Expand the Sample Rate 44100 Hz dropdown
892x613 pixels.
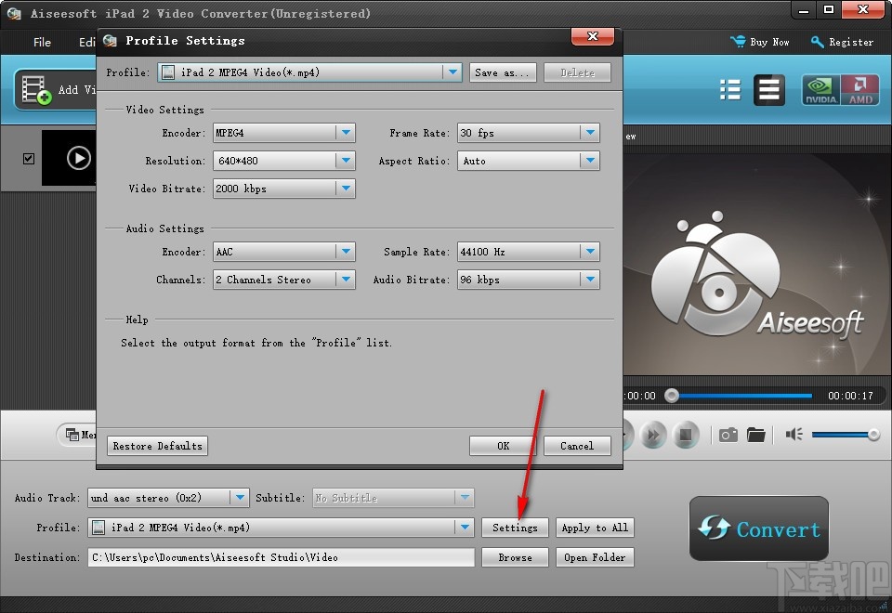click(590, 252)
